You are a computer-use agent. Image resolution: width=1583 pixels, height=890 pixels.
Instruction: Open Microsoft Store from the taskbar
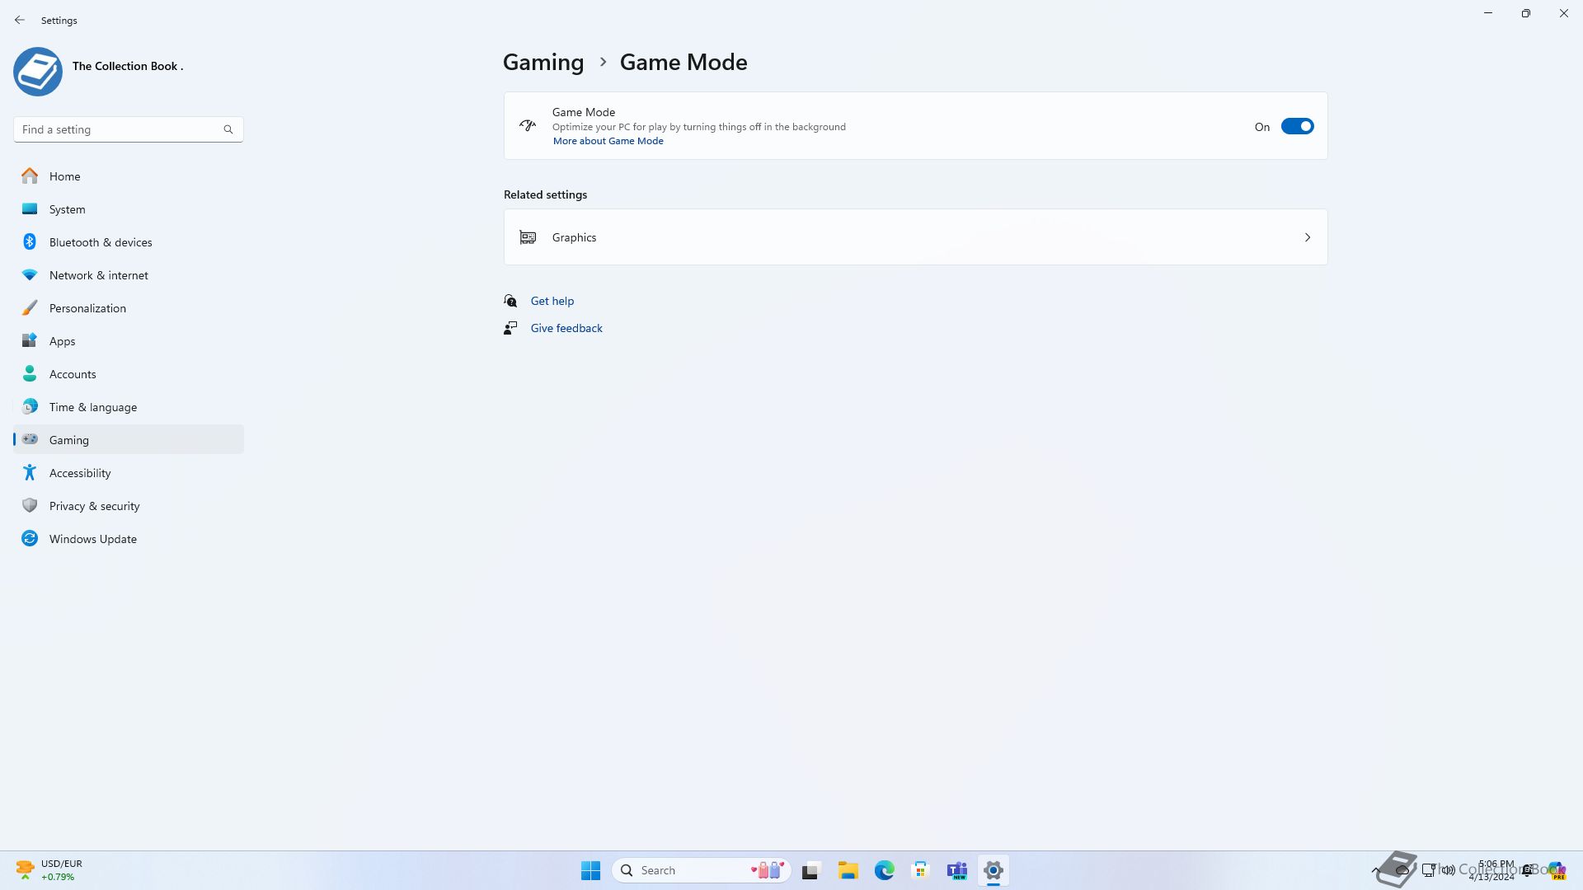click(920, 870)
